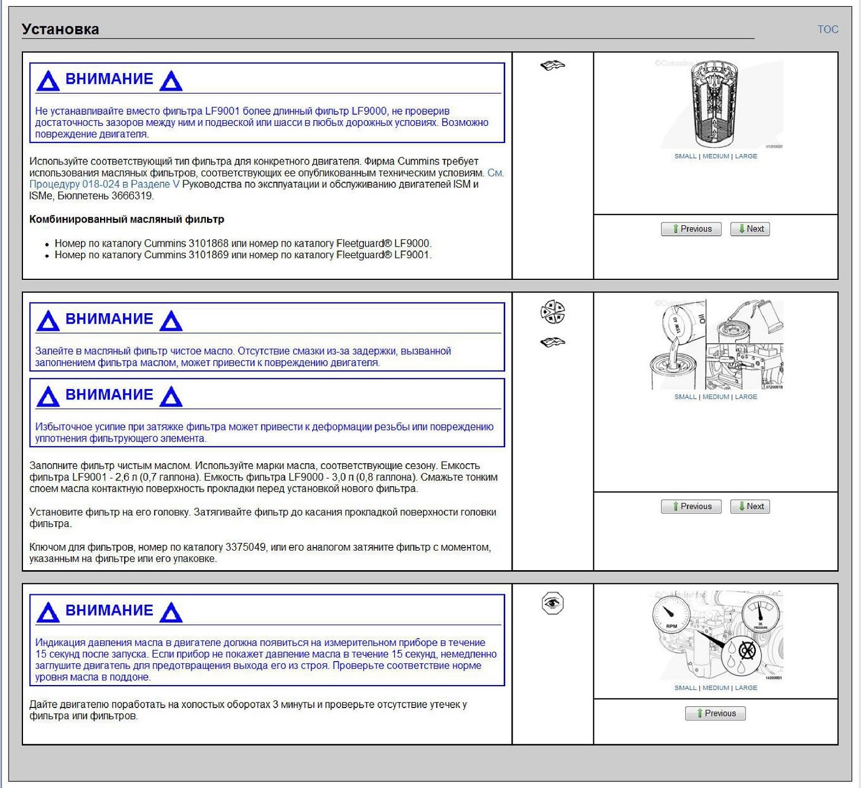Select MEDIUM size under filter filling image
Image resolution: width=861 pixels, height=788 pixels.
(x=716, y=397)
